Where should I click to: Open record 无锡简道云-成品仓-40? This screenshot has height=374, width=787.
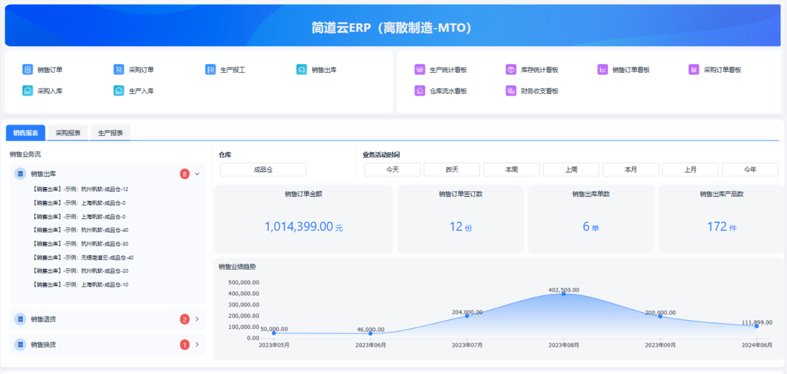(83, 257)
